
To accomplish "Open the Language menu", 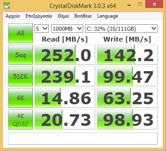I will [108, 16].
